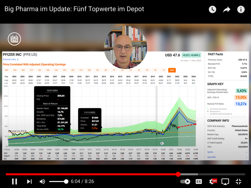Mute the video speaker icon
The height and width of the screenshot is (188, 251).
coord(42,181)
